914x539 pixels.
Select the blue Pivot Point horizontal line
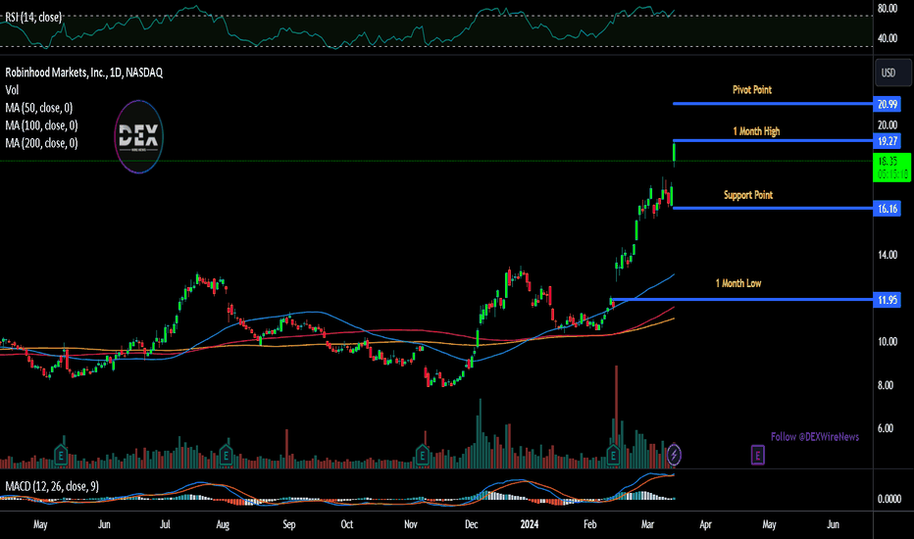click(773, 104)
